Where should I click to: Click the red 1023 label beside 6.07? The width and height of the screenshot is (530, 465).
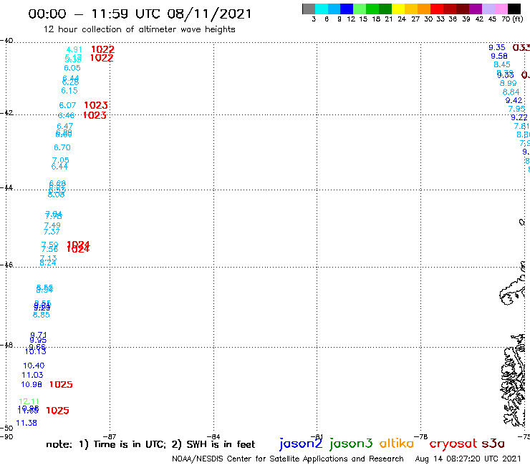coord(96,105)
